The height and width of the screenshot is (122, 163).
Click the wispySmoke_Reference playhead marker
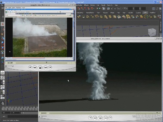point(46,62)
